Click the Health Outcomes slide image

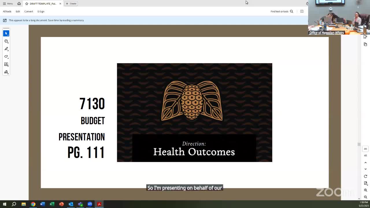click(195, 112)
